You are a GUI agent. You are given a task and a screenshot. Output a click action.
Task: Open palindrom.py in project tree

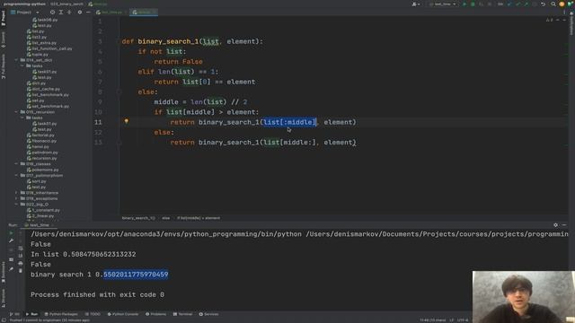[42, 153]
